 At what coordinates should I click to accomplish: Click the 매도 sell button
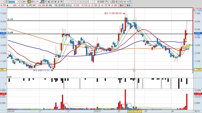tap(128, 5)
